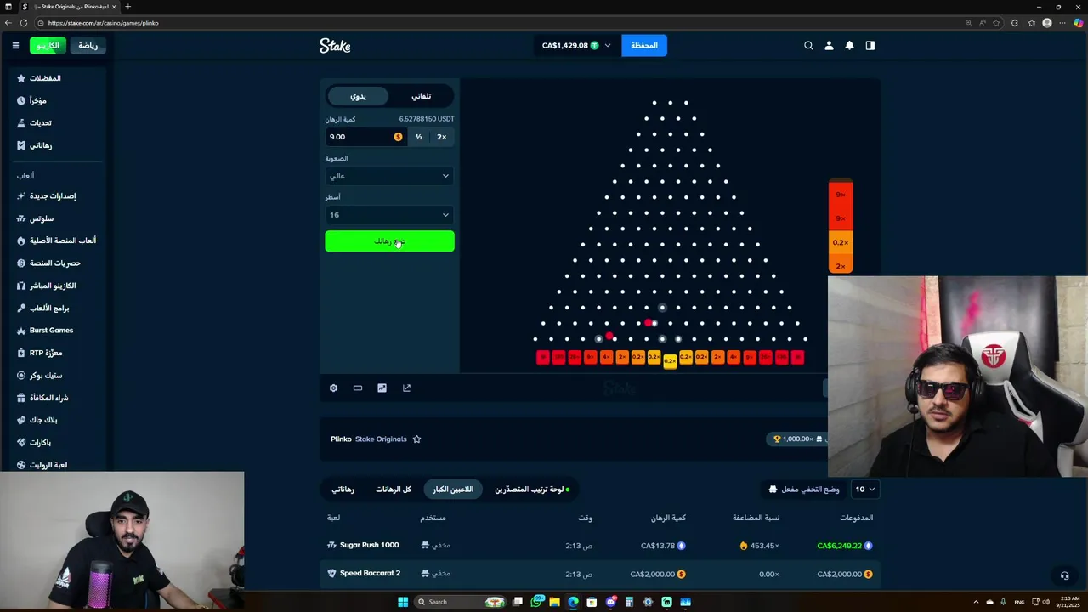Click the yellow 0.2× payout bin

670,361
